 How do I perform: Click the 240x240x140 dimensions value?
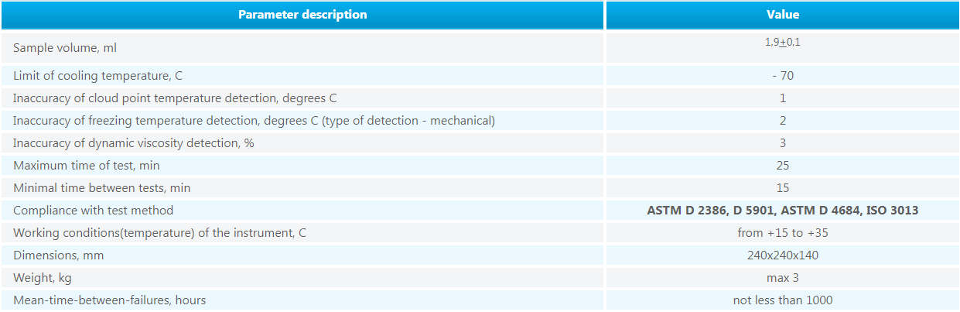pyautogui.click(x=783, y=255)
